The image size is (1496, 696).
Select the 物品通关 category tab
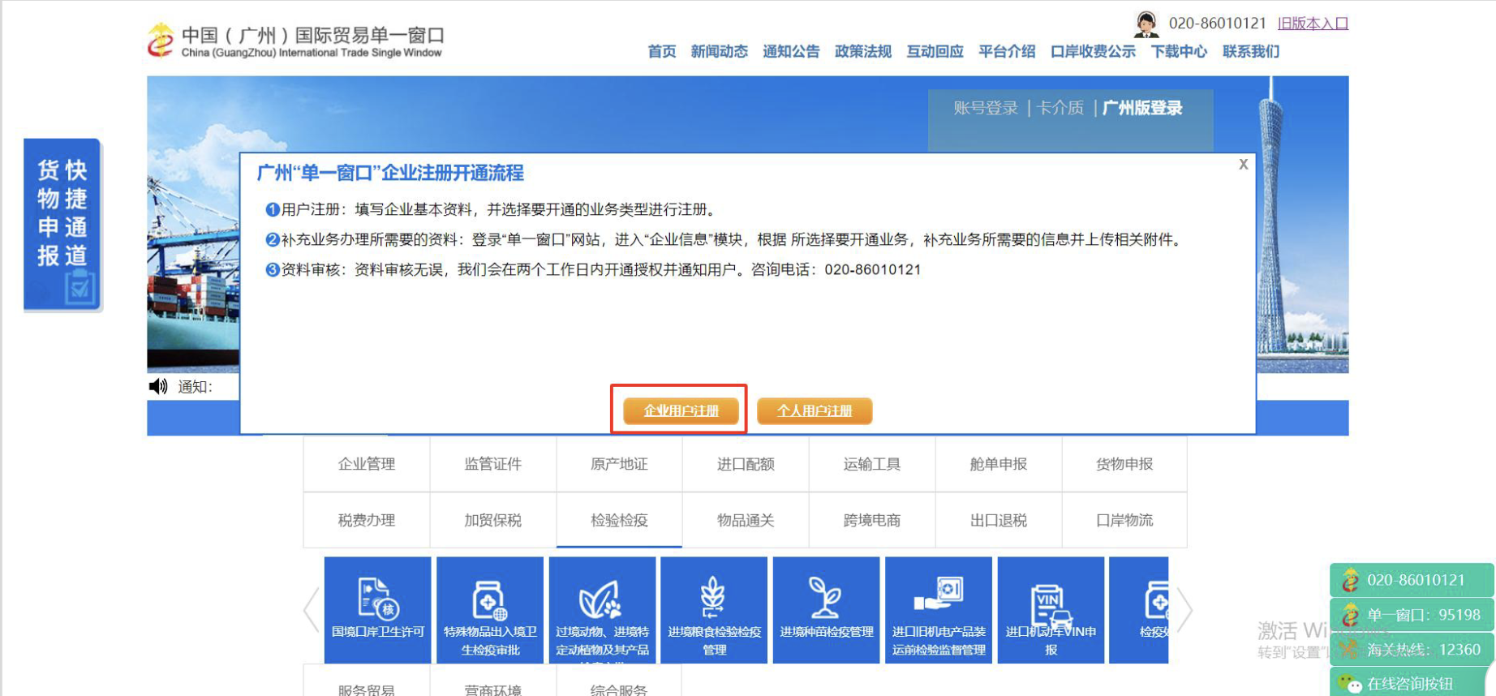pos(746,520)
